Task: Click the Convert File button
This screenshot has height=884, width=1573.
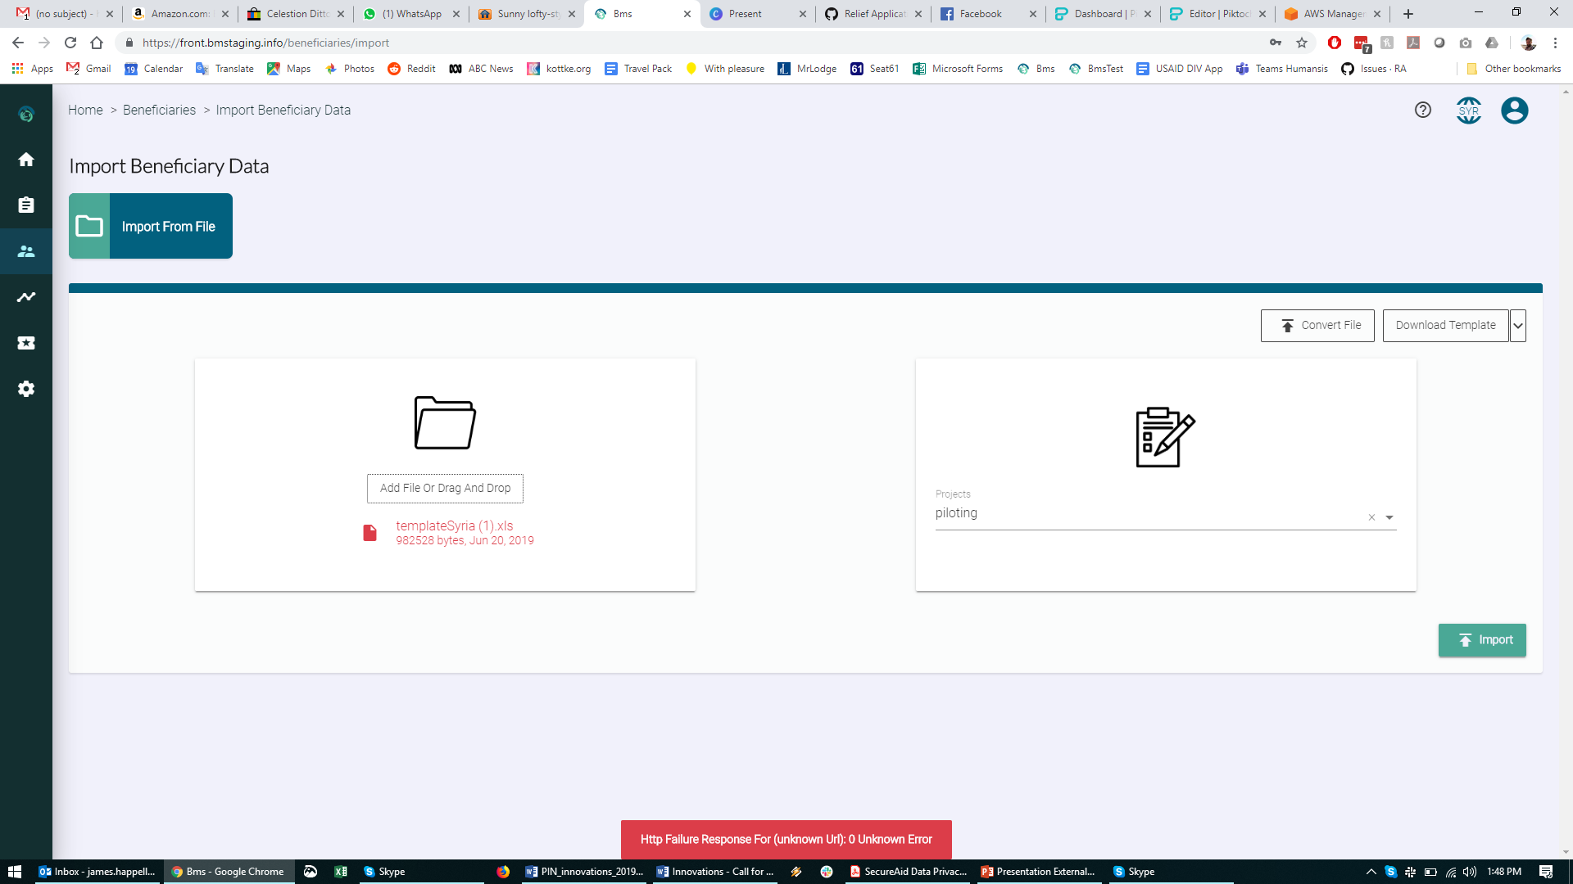Action: click(1317, 325)
